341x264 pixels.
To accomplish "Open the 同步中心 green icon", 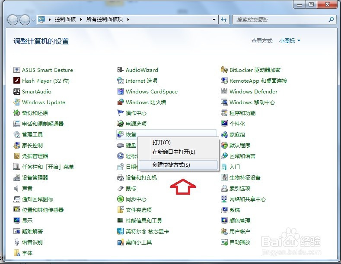I will (x=121, y=199).
